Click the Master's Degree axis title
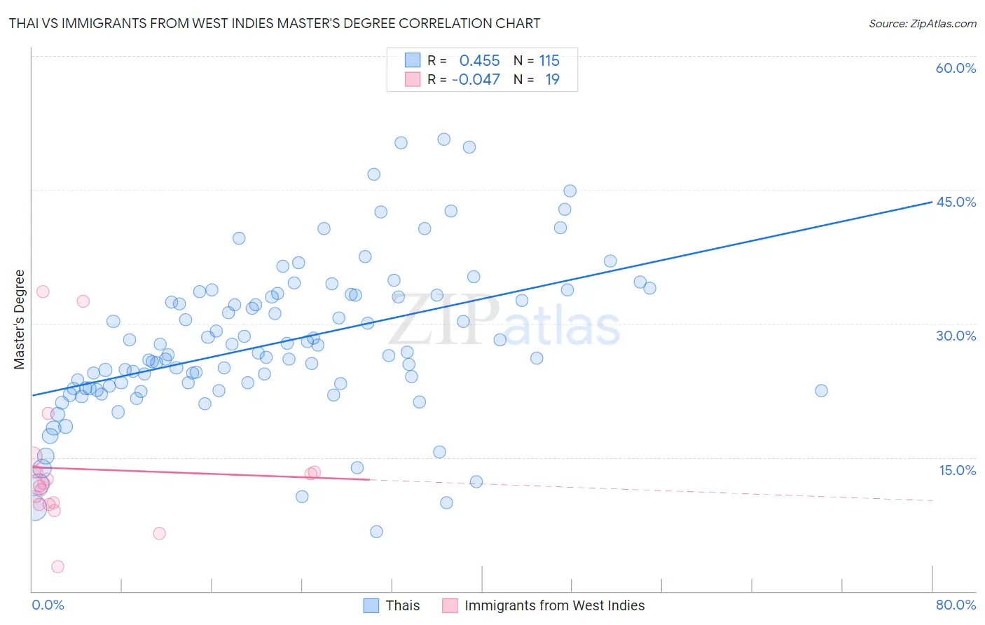Screen dimensions: 985x625 pyautogui.click(x=20, y=320)
